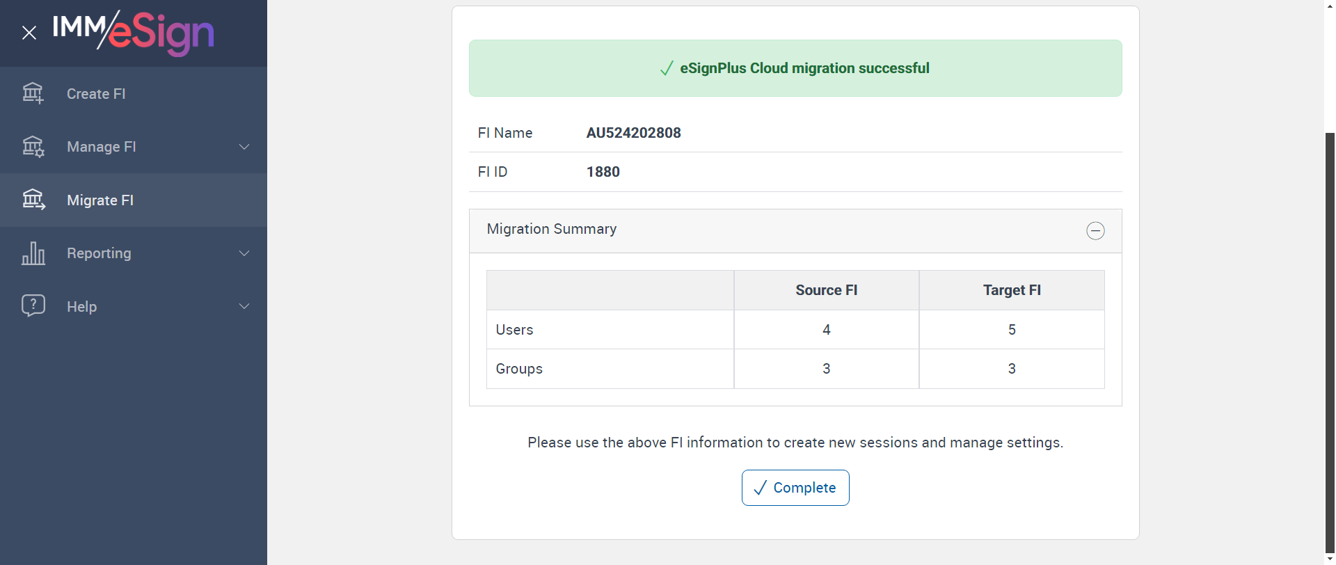The image size is (1336, 565).
Task: Click the FI Name value AU524202808
Action: tap(633, 133)
